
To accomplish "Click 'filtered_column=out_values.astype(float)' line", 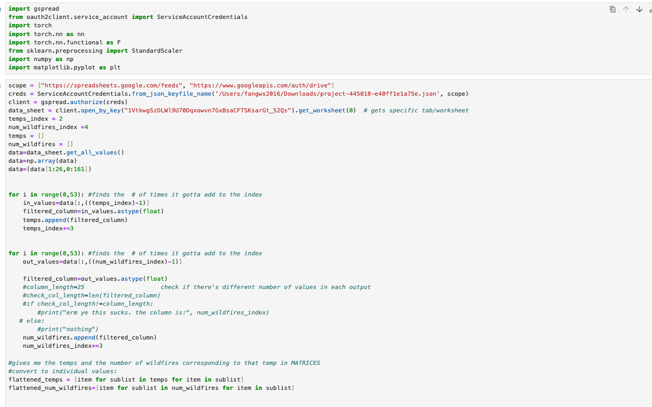I will point(95,279).
